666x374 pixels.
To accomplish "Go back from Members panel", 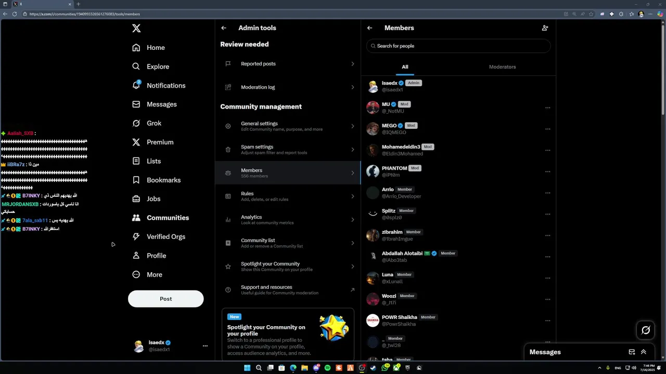I will [370, 28].
